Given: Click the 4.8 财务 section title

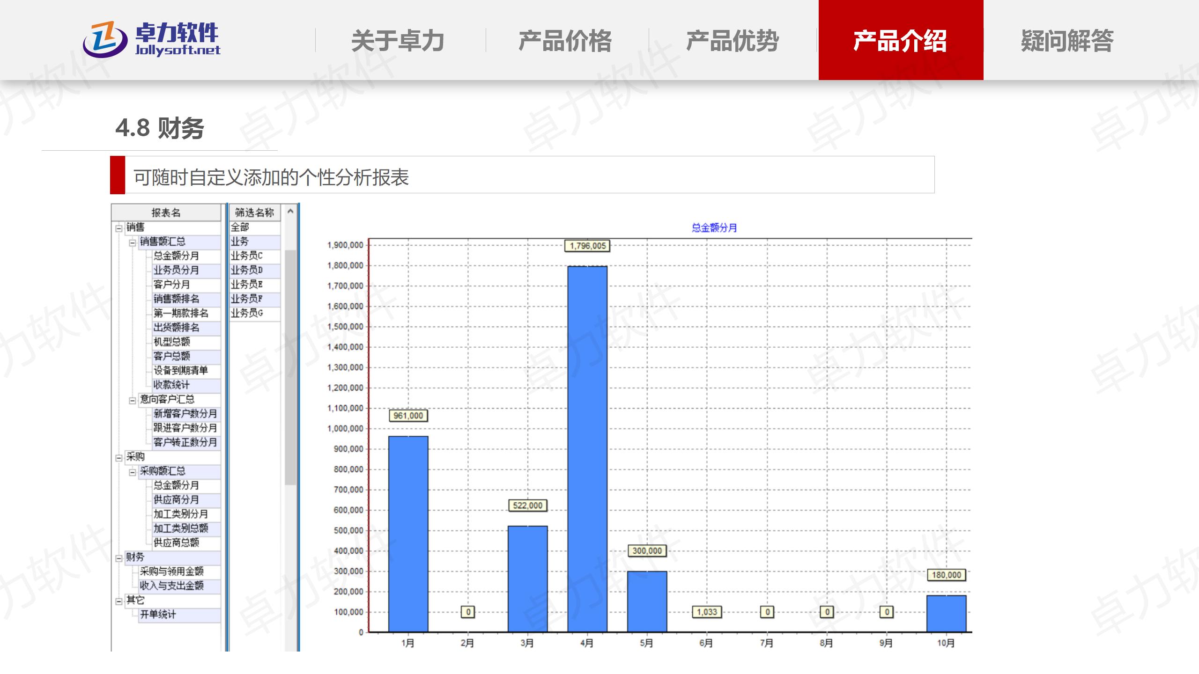Looking at the screenshot, I should [x=160, y=128].
